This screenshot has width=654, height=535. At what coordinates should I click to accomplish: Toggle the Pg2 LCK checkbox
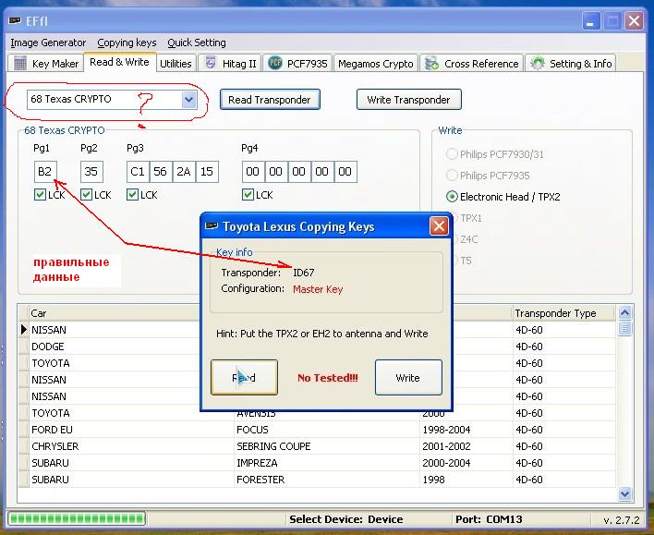86,194
